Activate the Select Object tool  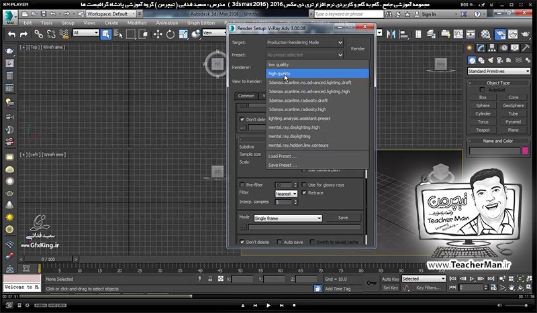point(106,34)
